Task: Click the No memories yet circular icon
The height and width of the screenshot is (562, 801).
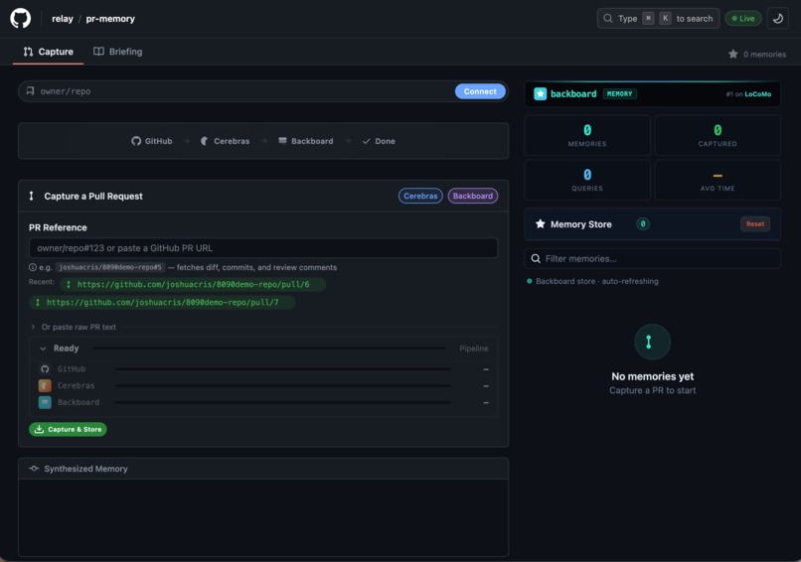Action: 652,342
